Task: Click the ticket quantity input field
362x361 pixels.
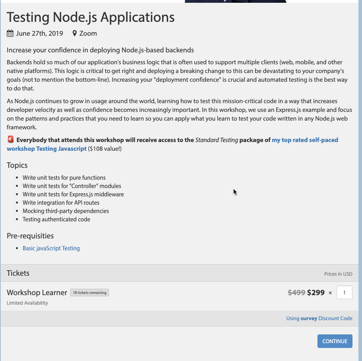Action: [x=344, y=293]
